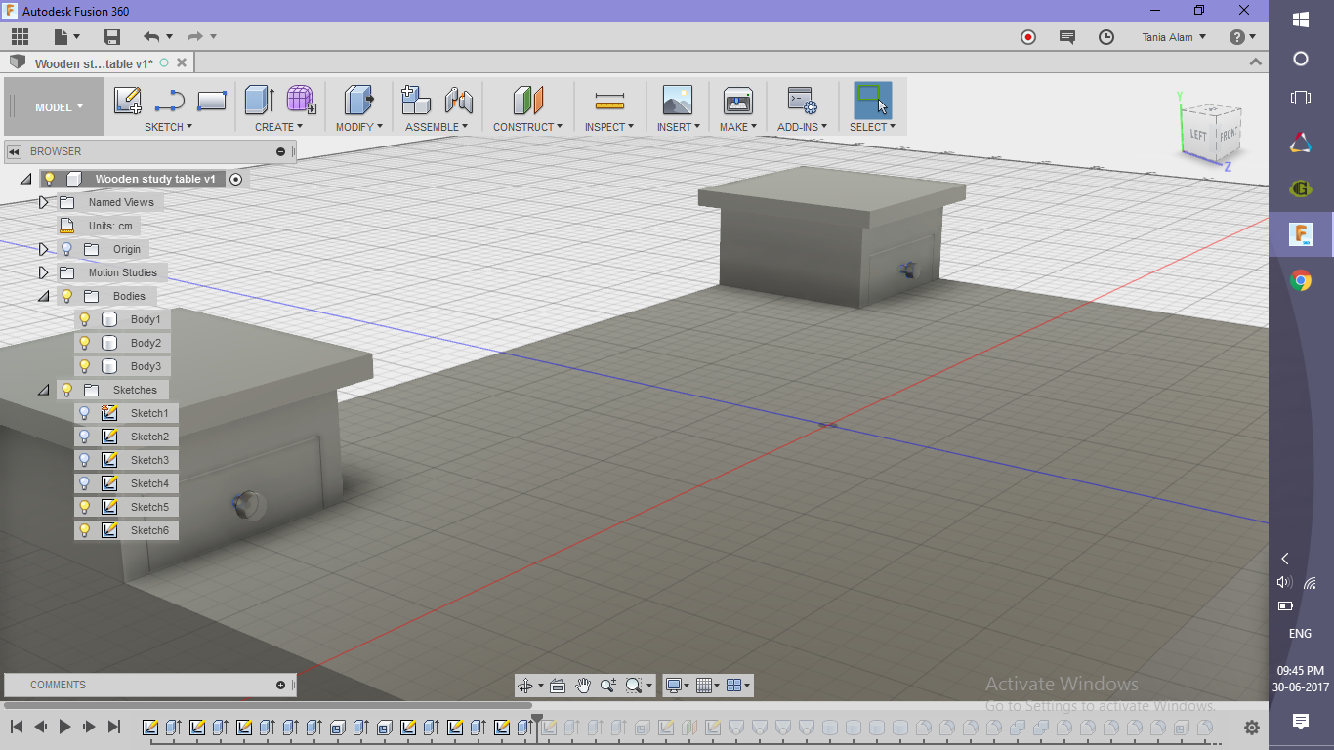Open the MODEL workspace dropdown
Screen dimensions: 1334x750
(x=55, y=107)
